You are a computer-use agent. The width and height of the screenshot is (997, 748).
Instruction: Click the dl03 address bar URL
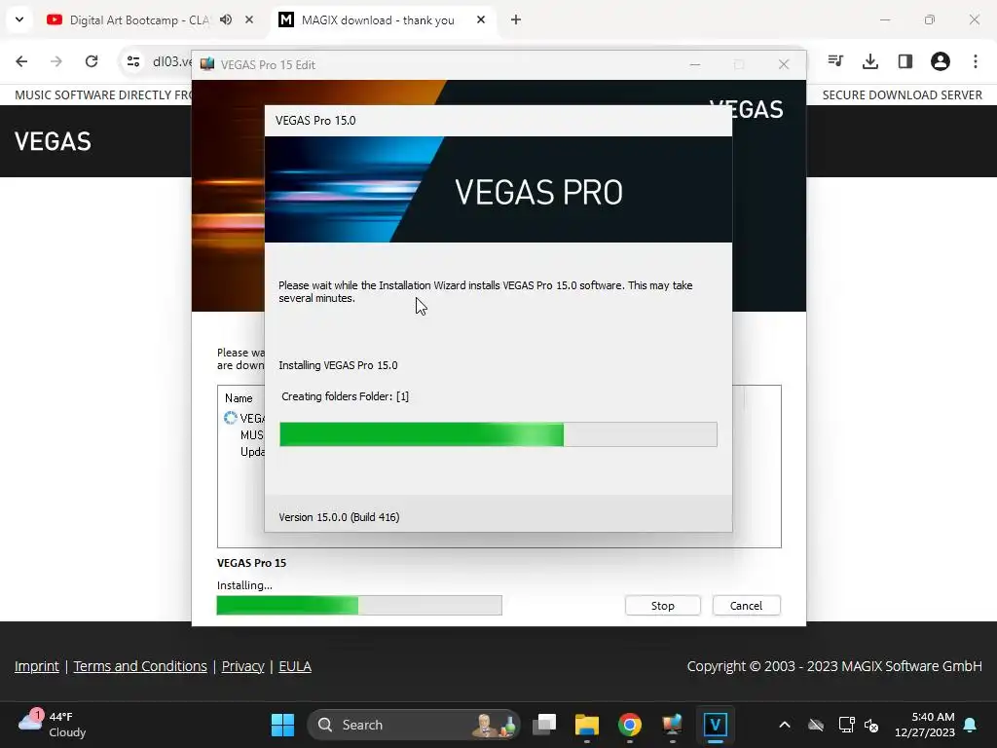tap(171, 61)
